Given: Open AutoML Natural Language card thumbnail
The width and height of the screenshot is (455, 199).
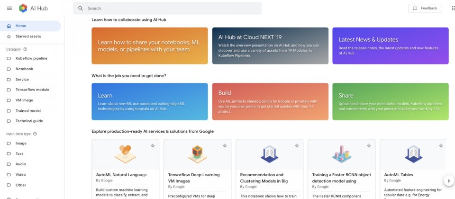Looking at the screenshot, I should (x=125, y=154).
